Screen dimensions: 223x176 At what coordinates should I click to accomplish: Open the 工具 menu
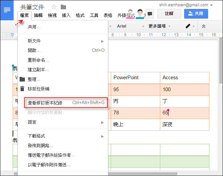(94, 15)
